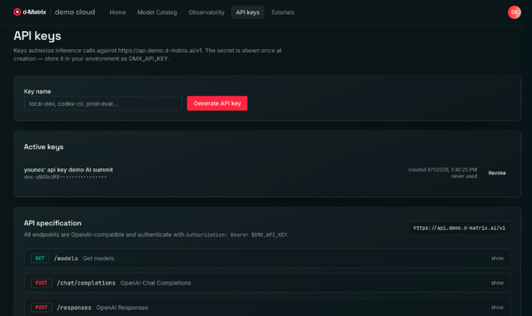This screenshot has height=316, width=532.
Task: Click the /models endpoint path
Action: click(66, 258)
